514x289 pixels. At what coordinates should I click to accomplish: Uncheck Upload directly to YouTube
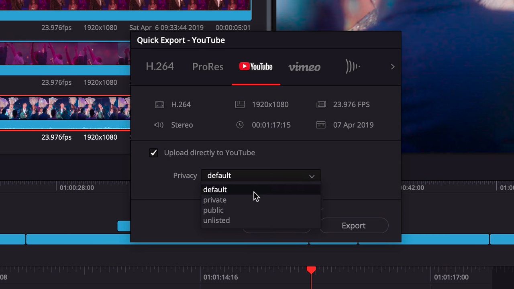point(153,153)
